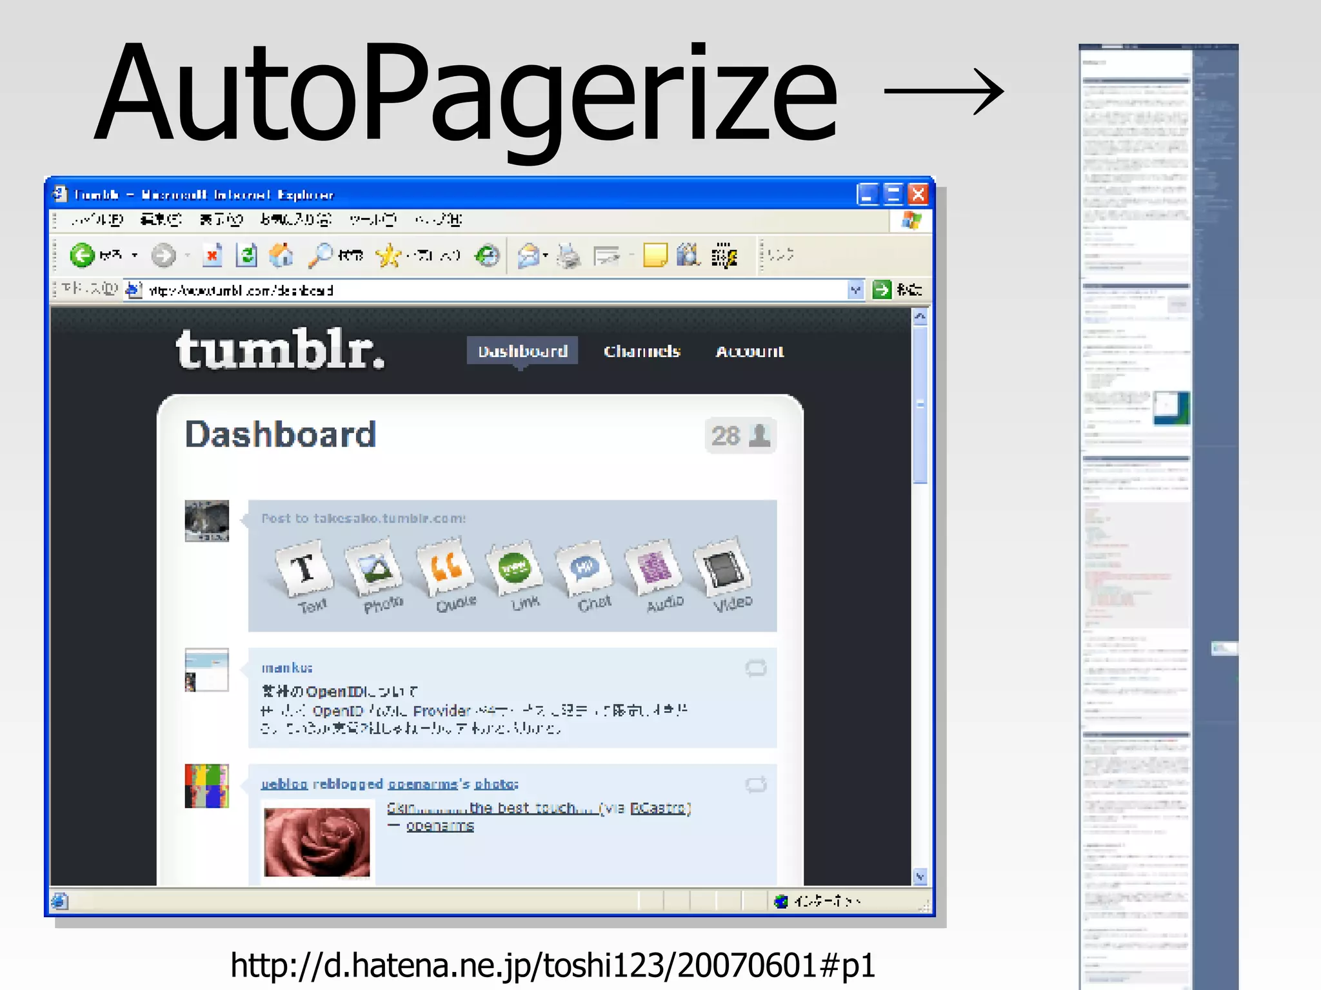This screenshot has height=990, width=1321.
Task: Open History icon in IE toolbar
Action: [x=487, y=256]
